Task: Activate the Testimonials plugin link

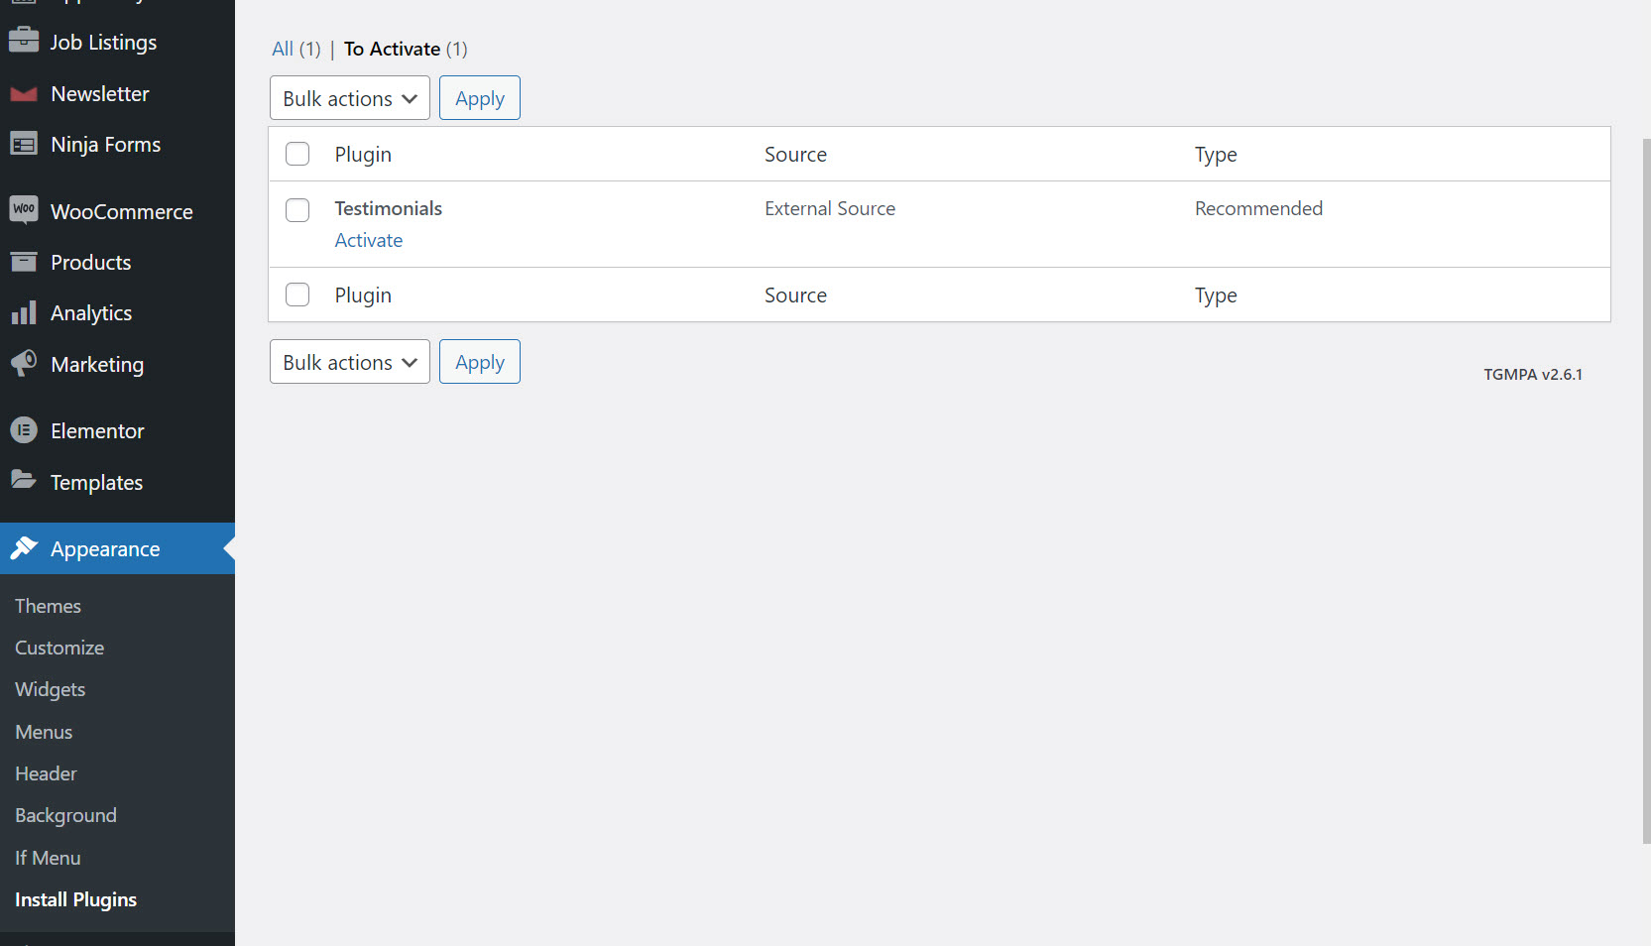Action: tap(369, 240)
